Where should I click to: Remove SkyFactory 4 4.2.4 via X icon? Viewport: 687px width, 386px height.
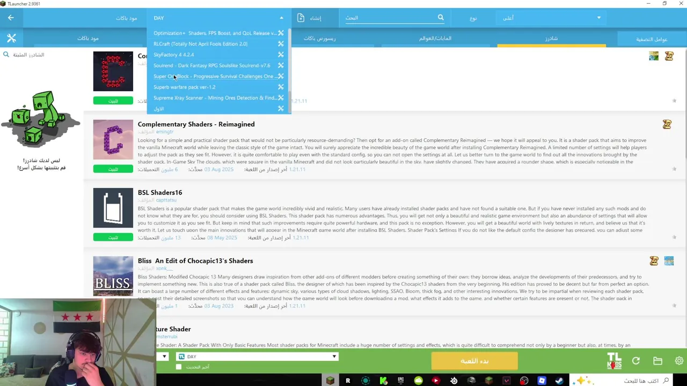click(x=281, y=55)
